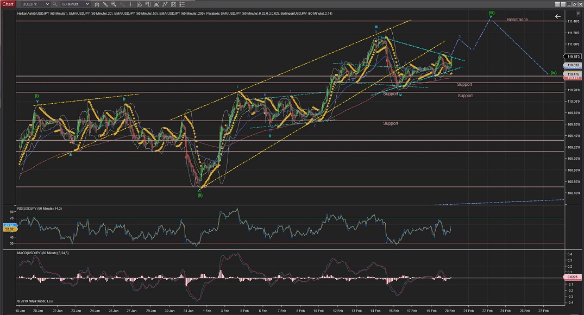
Task: Click the red 110.41'3 price marker
Action: point(573,78)
